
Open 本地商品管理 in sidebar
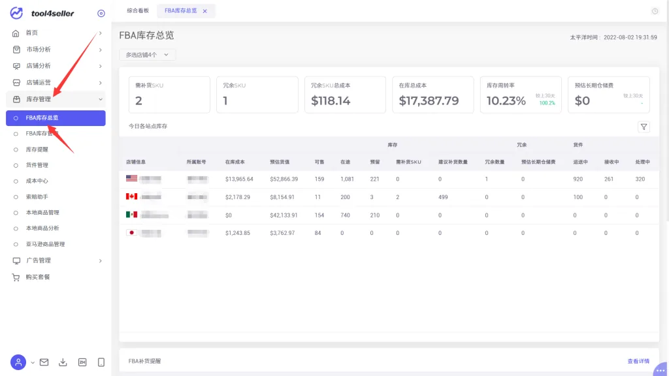[x=42, y=212]
